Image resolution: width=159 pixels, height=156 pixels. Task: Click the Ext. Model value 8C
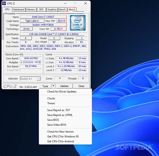tap(54, 42)
